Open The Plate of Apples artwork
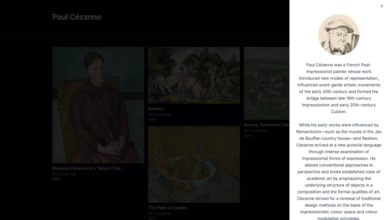The image size is (388, 220). pyautogui.click(x=194, y=164)
